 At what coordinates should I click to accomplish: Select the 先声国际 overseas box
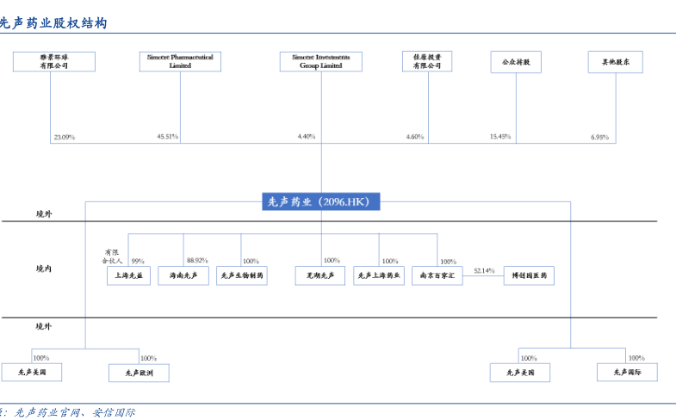626,372
